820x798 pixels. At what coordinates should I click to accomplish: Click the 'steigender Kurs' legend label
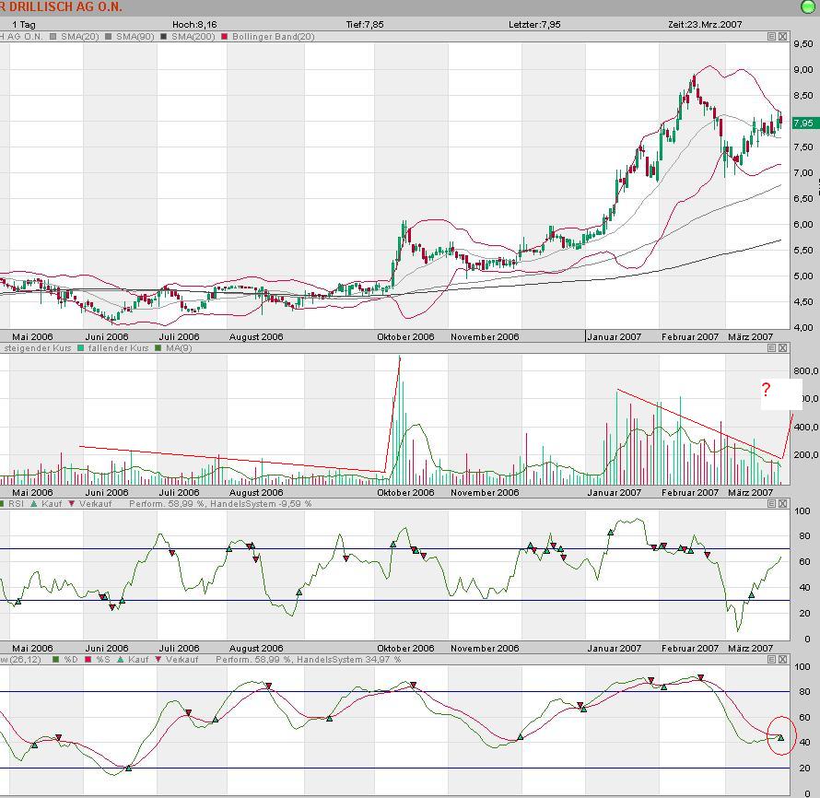point(37,348)
